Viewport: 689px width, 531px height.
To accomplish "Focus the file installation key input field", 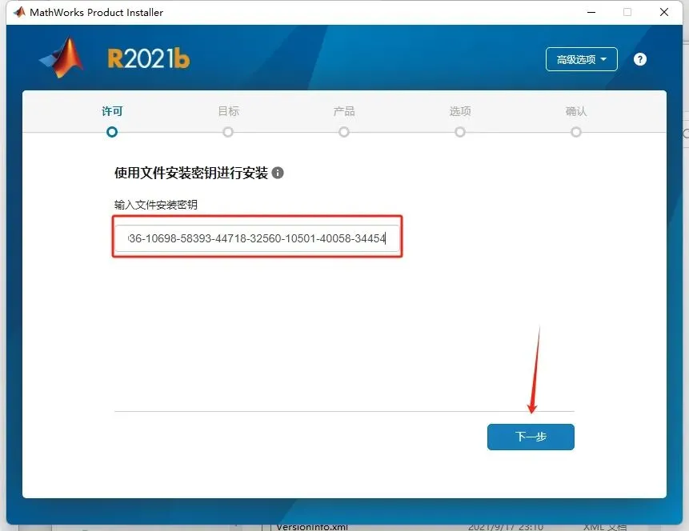I will [258, 238].
